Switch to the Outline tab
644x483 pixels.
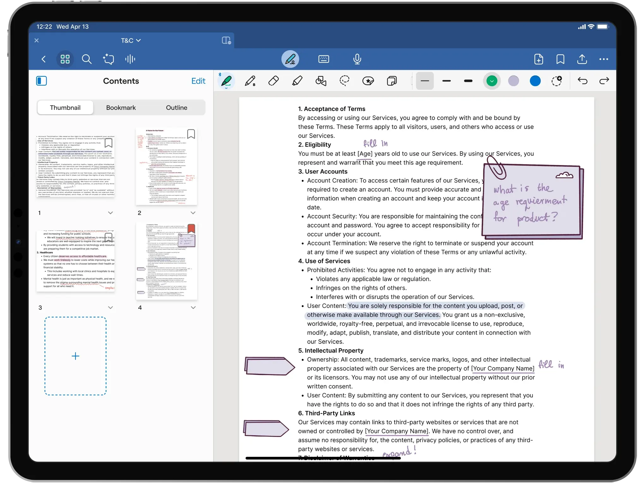[x=176, y=108]
